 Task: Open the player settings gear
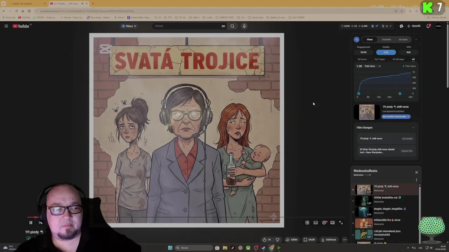click(x=324, y=223)
